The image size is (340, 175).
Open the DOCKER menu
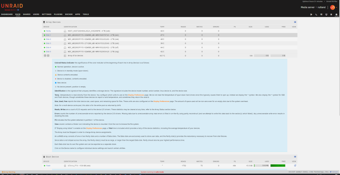point(69,14)
